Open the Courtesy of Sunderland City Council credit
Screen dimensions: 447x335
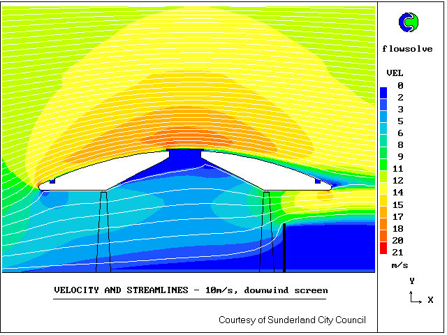292,320
